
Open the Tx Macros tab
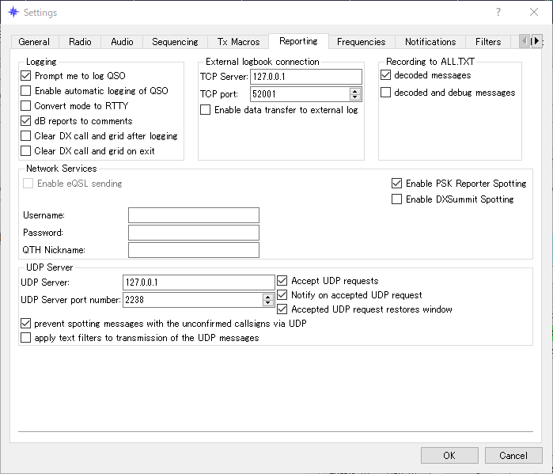238,42
